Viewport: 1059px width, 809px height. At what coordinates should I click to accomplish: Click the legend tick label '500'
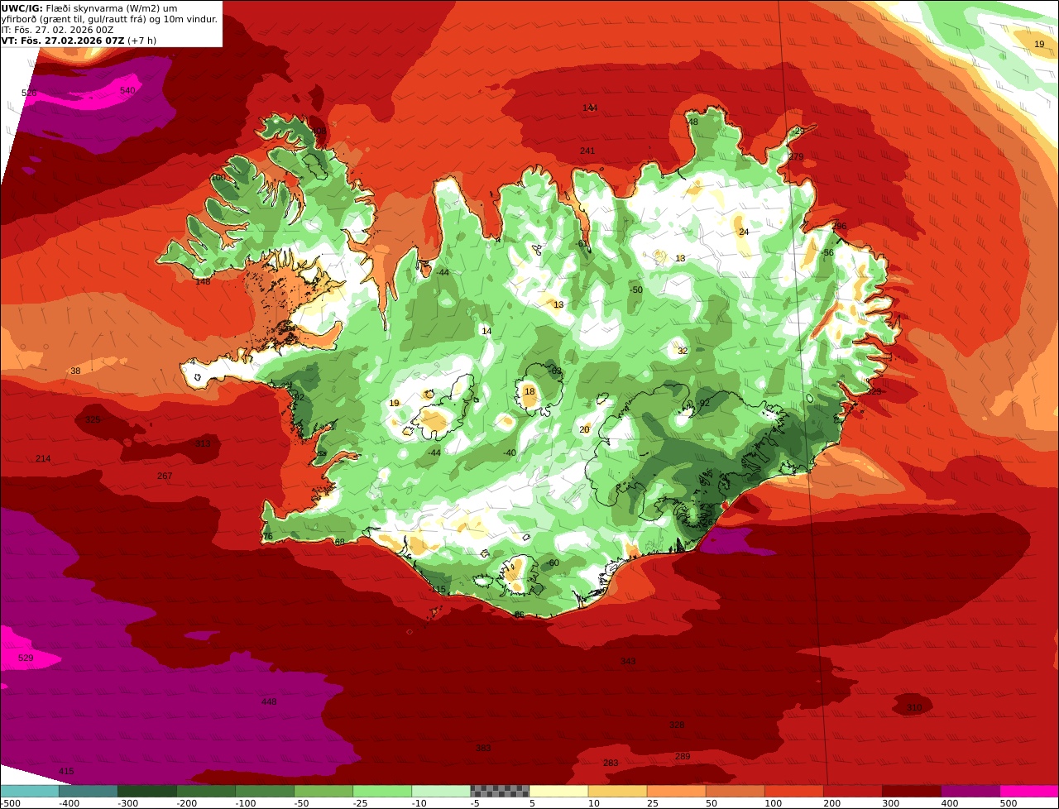[x=1009, y=803]
